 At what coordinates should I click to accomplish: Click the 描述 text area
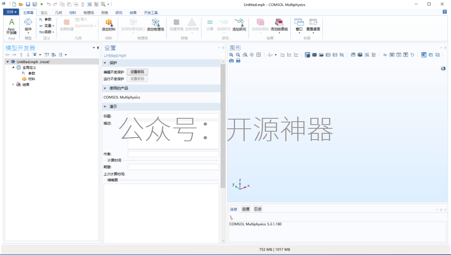173,135
